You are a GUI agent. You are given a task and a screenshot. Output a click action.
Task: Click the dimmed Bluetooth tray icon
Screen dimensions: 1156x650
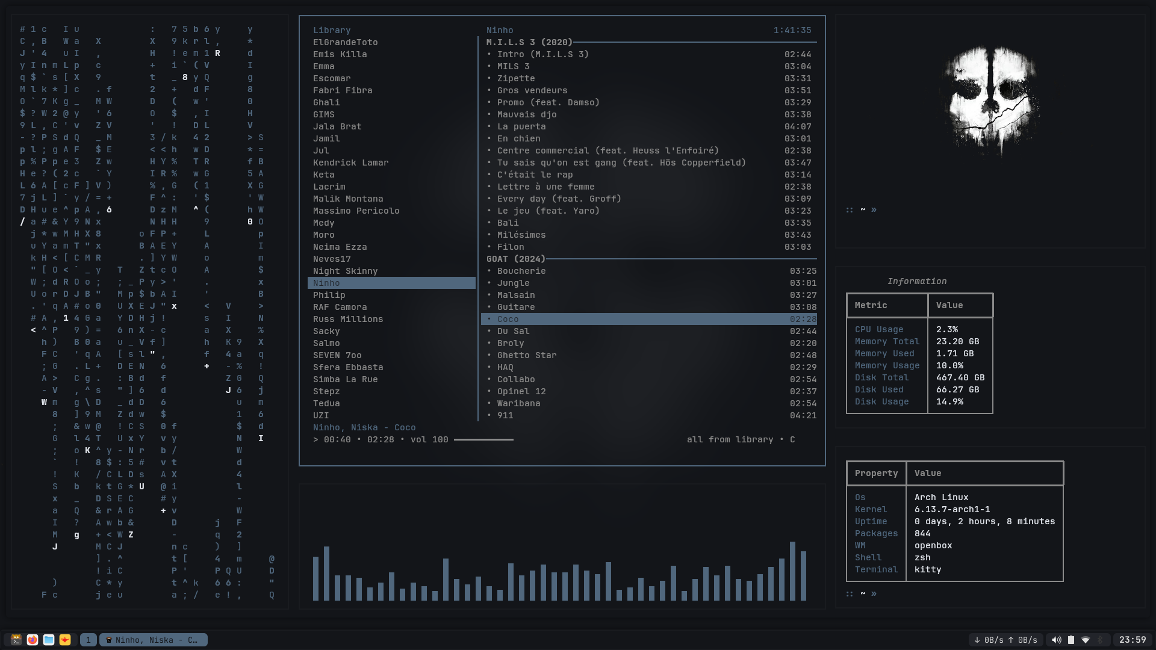coord(1100,640)
